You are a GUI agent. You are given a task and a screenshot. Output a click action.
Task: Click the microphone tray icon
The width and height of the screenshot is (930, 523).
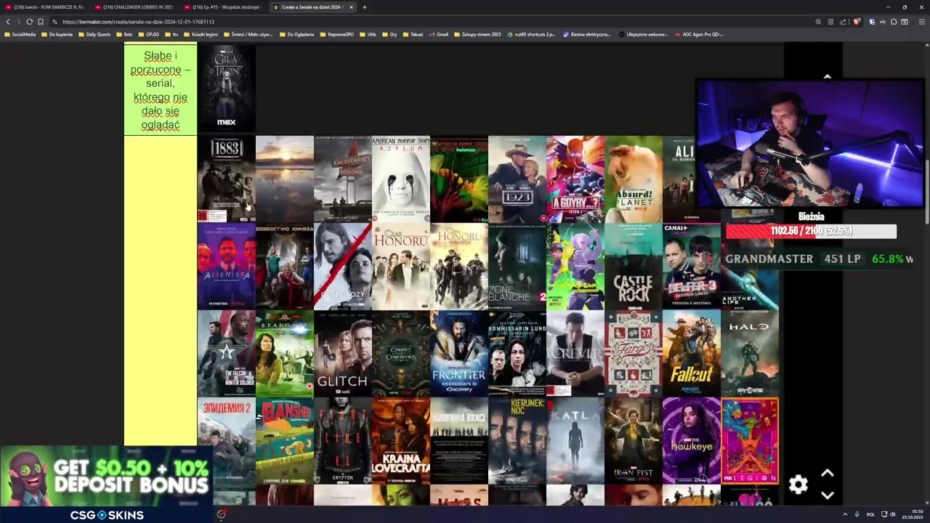coord(857,514)
